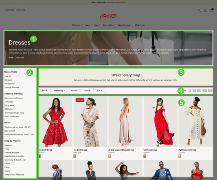The image size is (217, 180).
Task: Open the Size filter dropdown
Action: click(x=99, y=90)
